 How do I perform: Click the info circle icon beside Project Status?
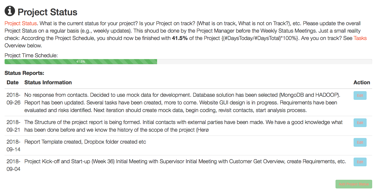click(10, 11)
